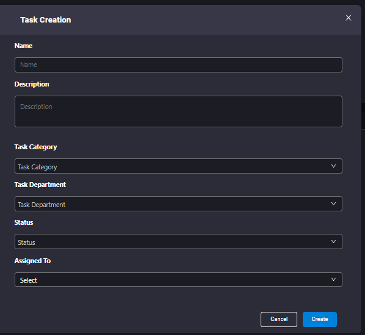Close the Task Creation dialog

coord(349,18)
